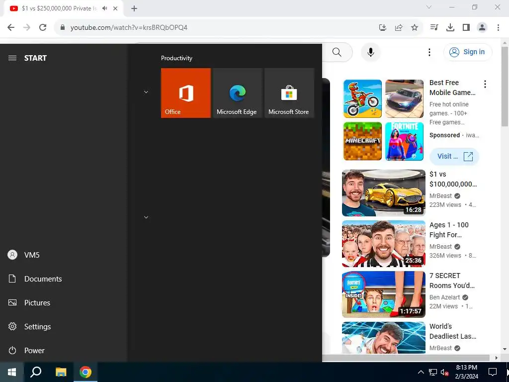
Task: View site info lock icon
Action: coord(63,27)
